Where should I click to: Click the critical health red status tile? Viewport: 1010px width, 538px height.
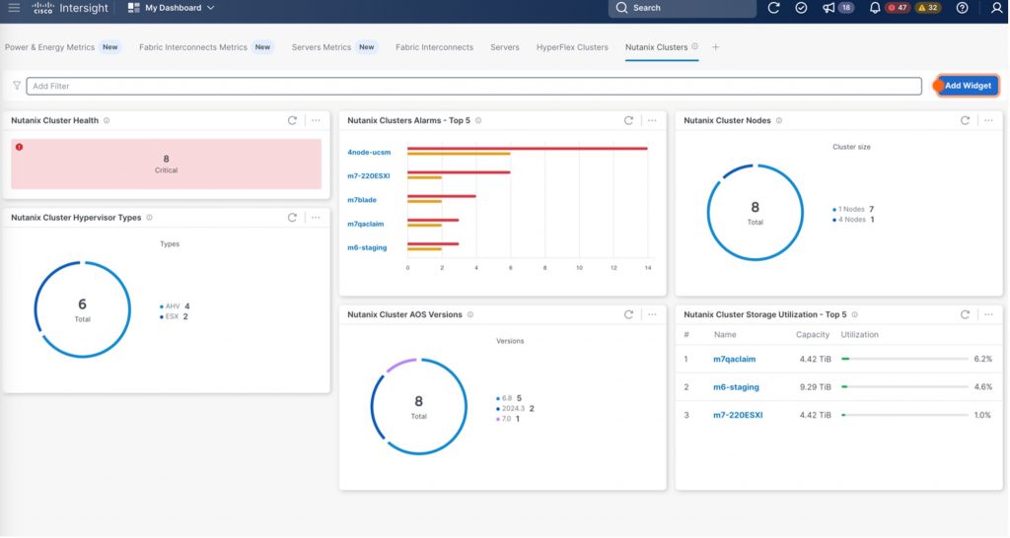(166, 164)
